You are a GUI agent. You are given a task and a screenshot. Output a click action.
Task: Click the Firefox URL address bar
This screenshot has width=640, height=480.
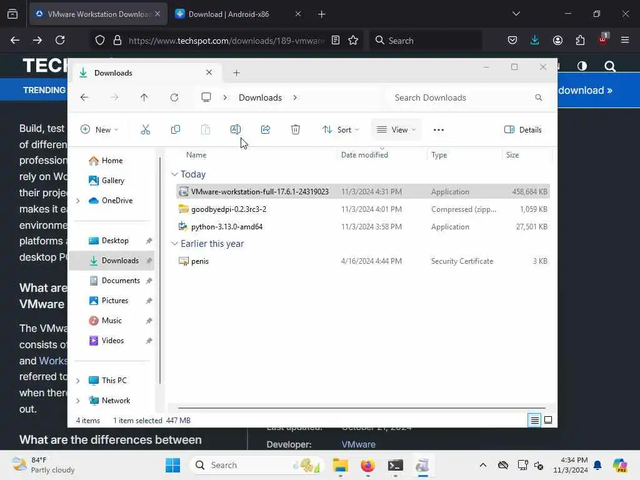tap(226, 41)
